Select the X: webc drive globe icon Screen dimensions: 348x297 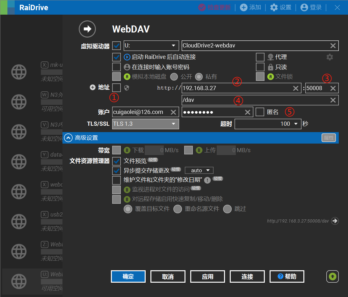[19, 192]
